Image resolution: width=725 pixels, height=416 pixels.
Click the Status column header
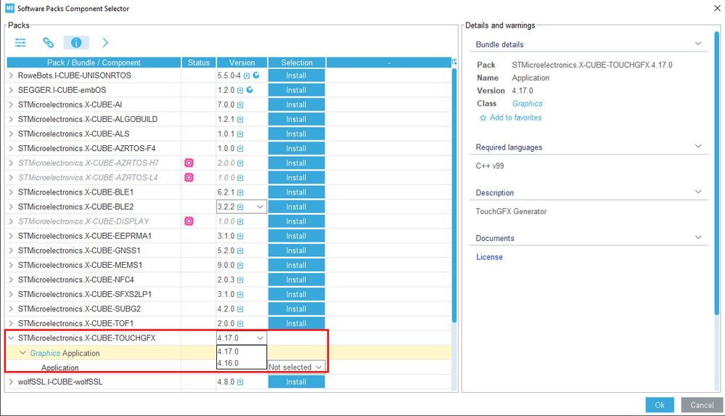[199, 62]
